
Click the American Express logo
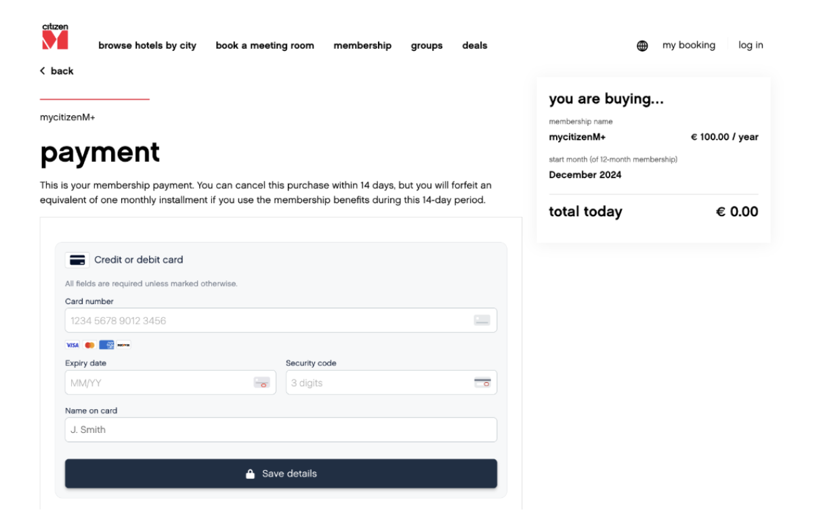click(x=106, y=345)
